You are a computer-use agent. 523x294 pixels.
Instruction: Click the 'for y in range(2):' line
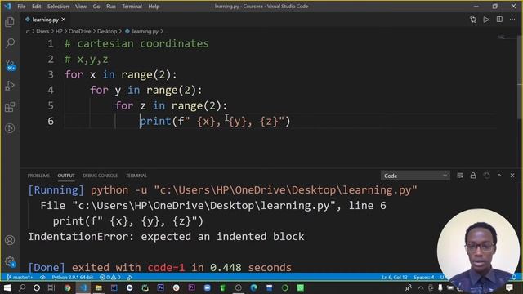click(146, 91)
